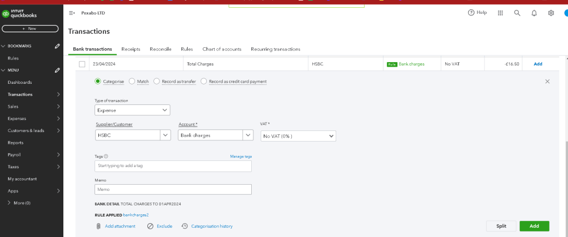Open the settings gear icon

pyautogui.click(x=551, y=13)
